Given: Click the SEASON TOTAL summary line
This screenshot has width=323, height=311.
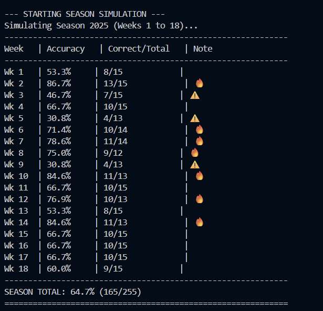Looking at the screenshot, I should (x=72, y=292).
